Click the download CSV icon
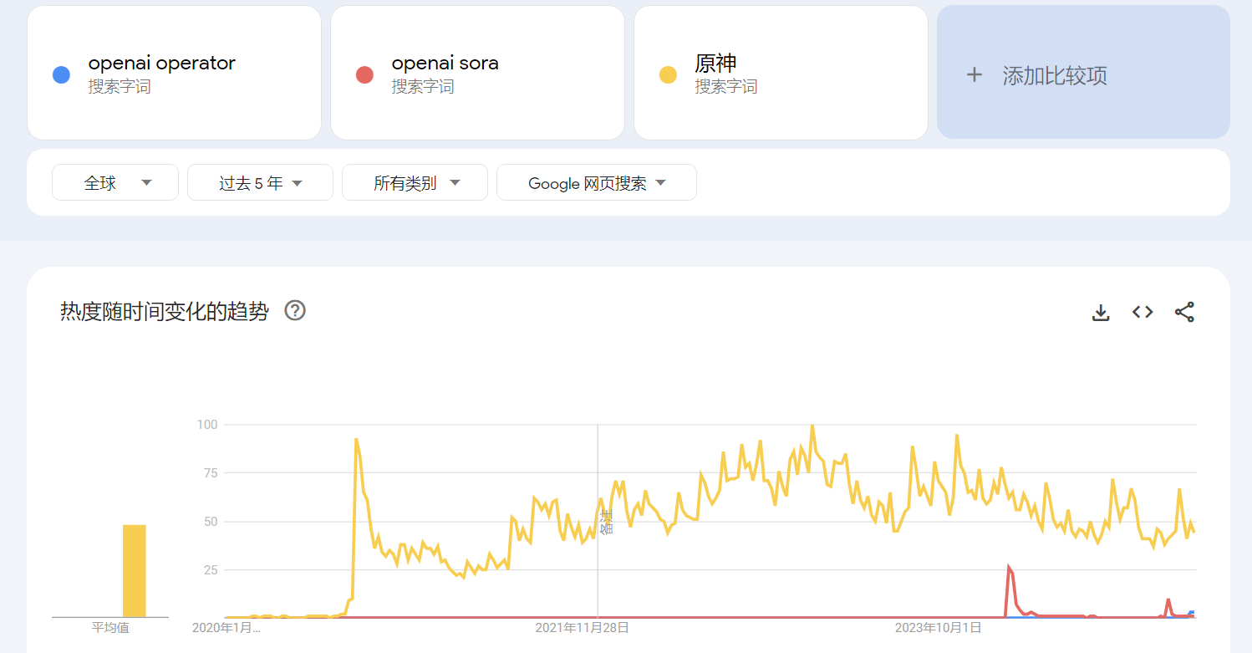The width and height of the screenshot is (1252, 653). click(x=1101, y=313)
